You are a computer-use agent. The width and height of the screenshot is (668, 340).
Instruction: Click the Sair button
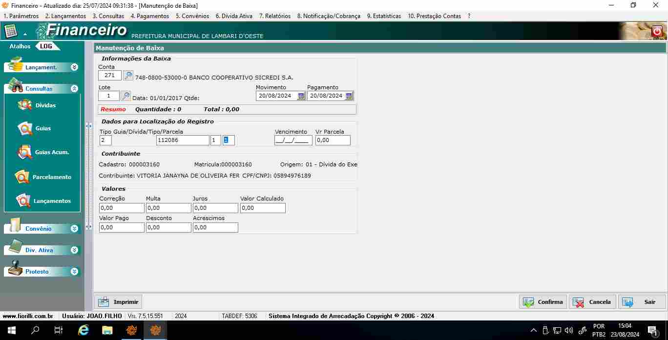click(642, 302)
